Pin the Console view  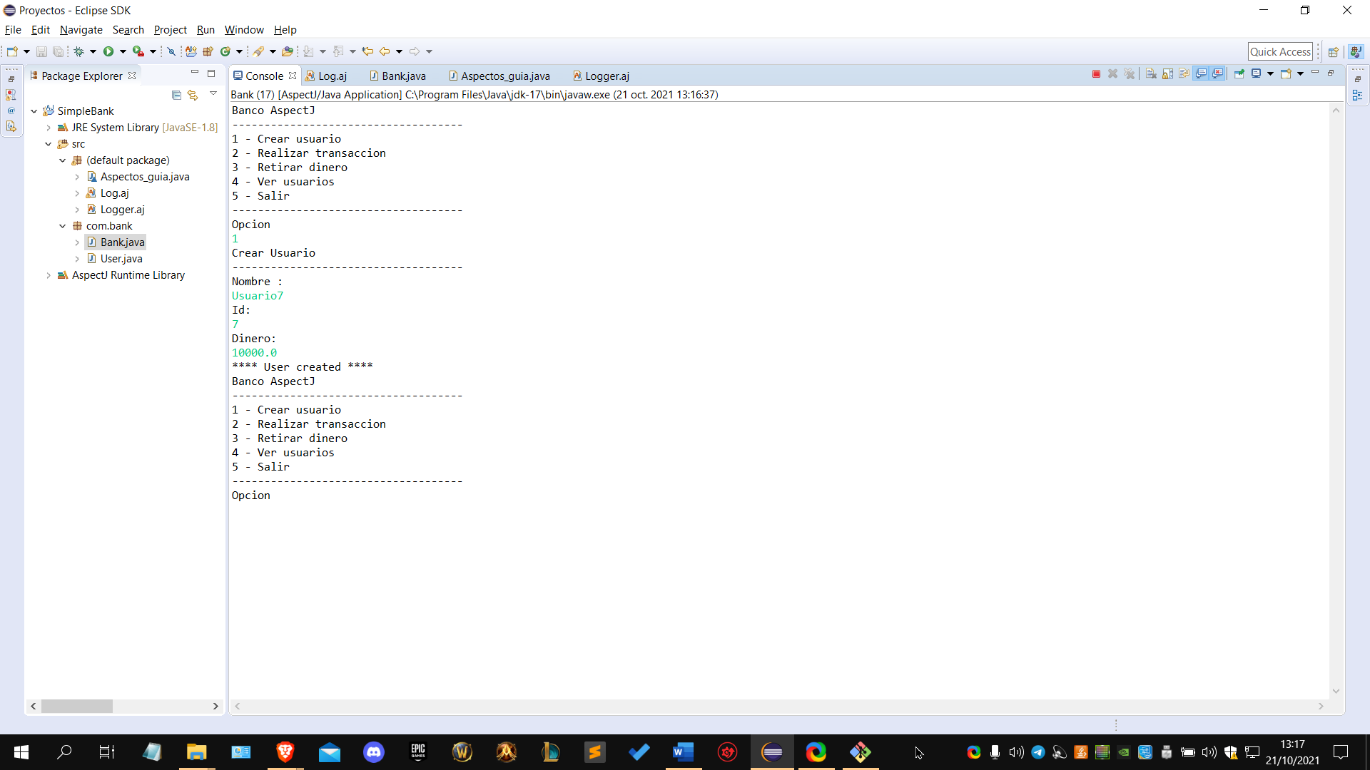tap(1239, 73)
